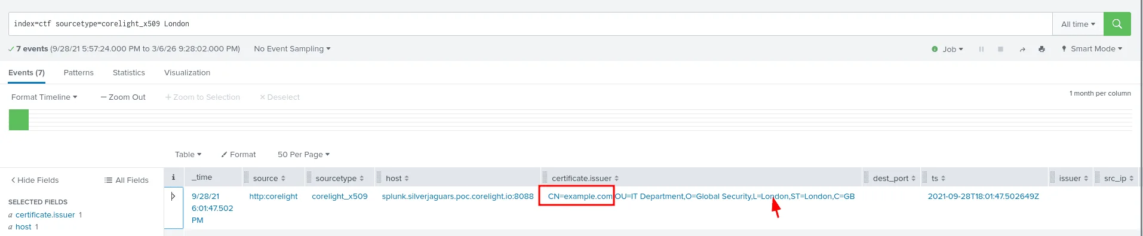This screenshot has width=1143, height=236.
Task: Open the Table view dropdown
Action: click(x=188, y=154)
